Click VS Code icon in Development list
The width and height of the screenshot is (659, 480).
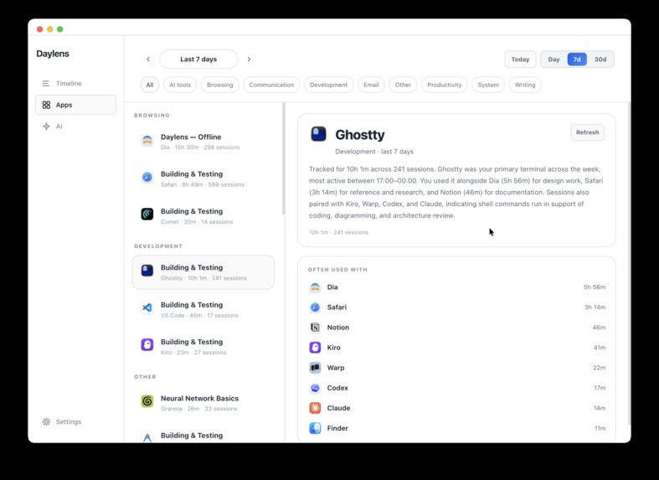pos(147,308)
